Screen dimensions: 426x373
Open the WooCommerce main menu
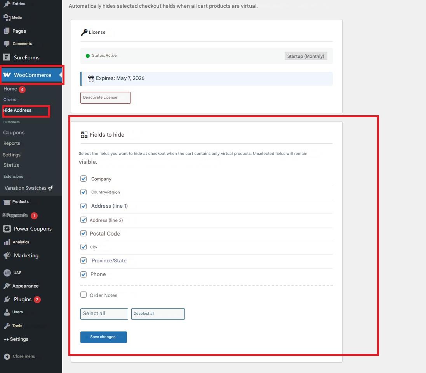point(32,75)
